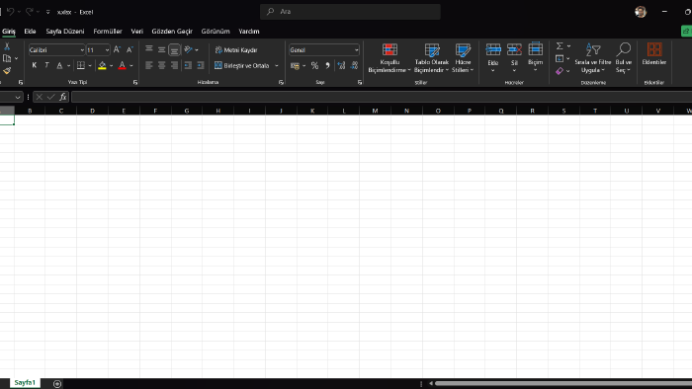
Task: Open the Görünüm tab
Action: coord(216,32)
